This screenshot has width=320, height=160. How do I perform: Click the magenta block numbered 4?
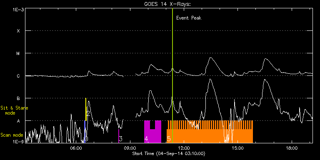152,132
